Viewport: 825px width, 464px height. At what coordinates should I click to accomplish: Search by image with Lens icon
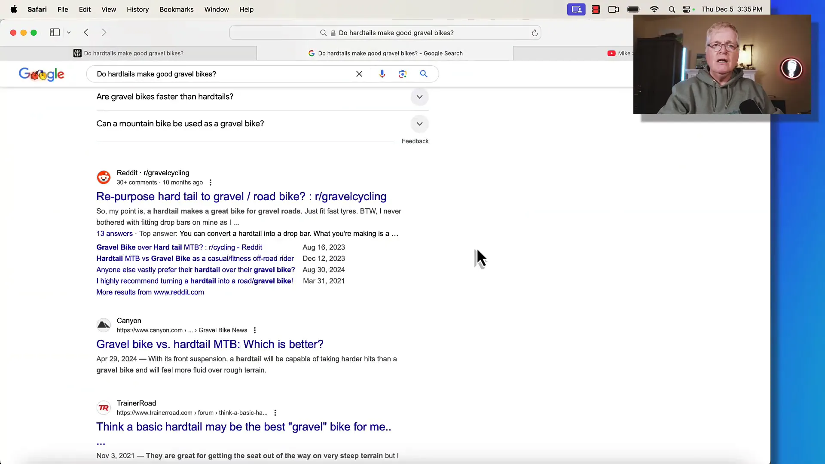[402, 74]
